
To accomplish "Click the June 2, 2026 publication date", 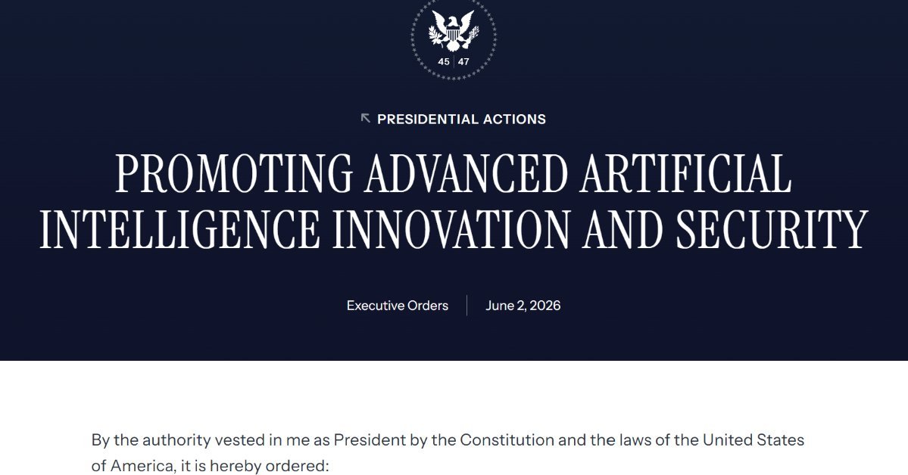I will click(523, 306).
